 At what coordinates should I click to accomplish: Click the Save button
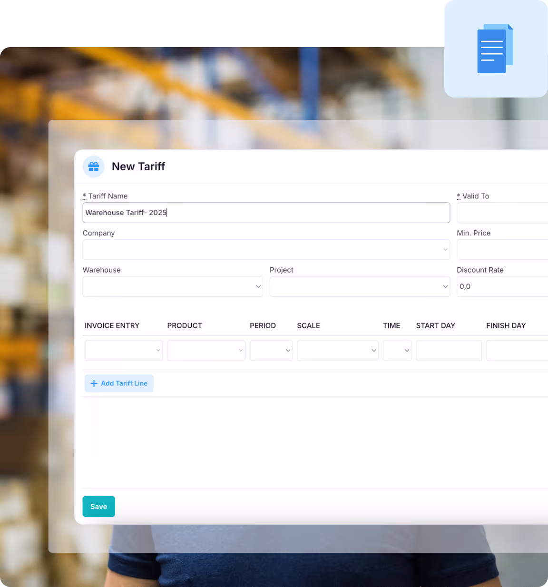click(99, 507)
